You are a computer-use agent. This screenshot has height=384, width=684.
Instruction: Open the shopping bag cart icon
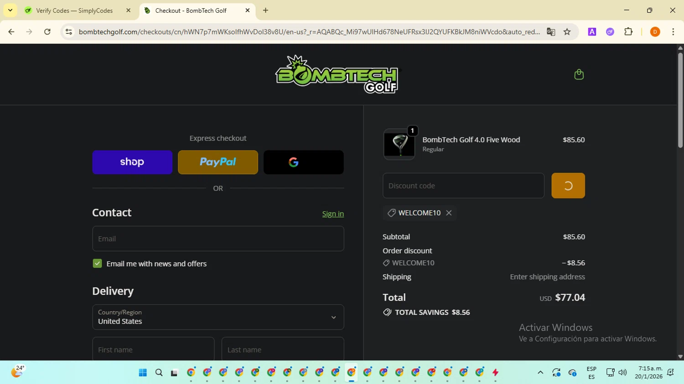click(579, 74)
